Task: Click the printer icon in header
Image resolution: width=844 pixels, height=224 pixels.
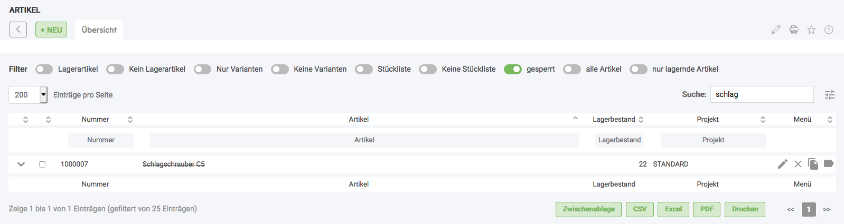Action: pos(794,30)
